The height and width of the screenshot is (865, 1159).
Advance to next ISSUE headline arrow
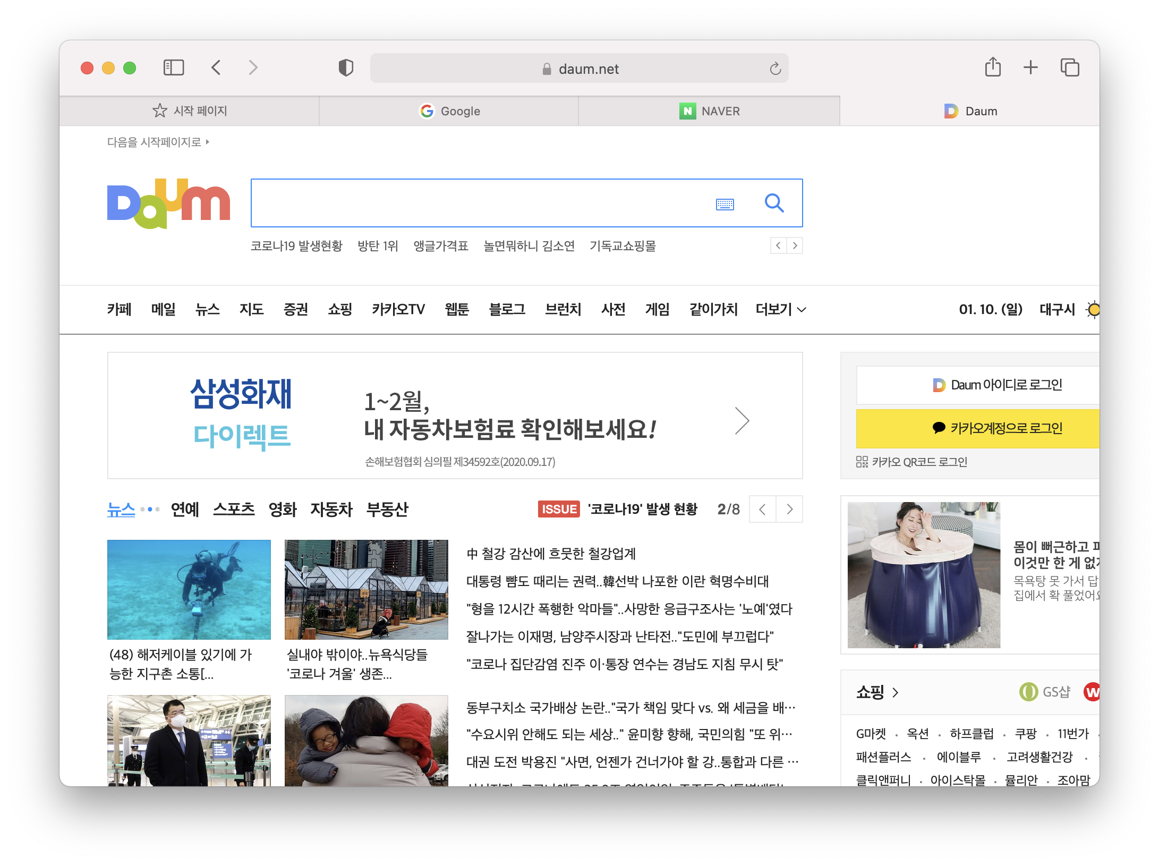[x=789, y=509]
